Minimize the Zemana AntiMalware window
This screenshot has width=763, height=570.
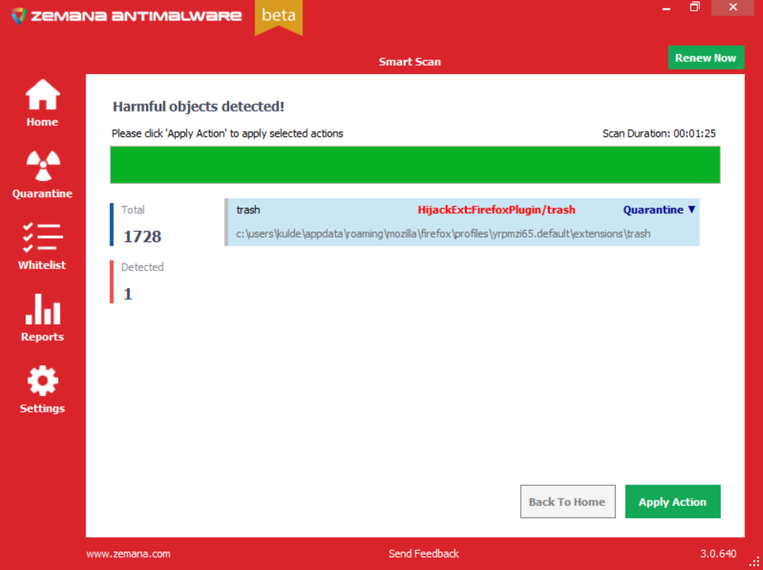pos(667,8)
